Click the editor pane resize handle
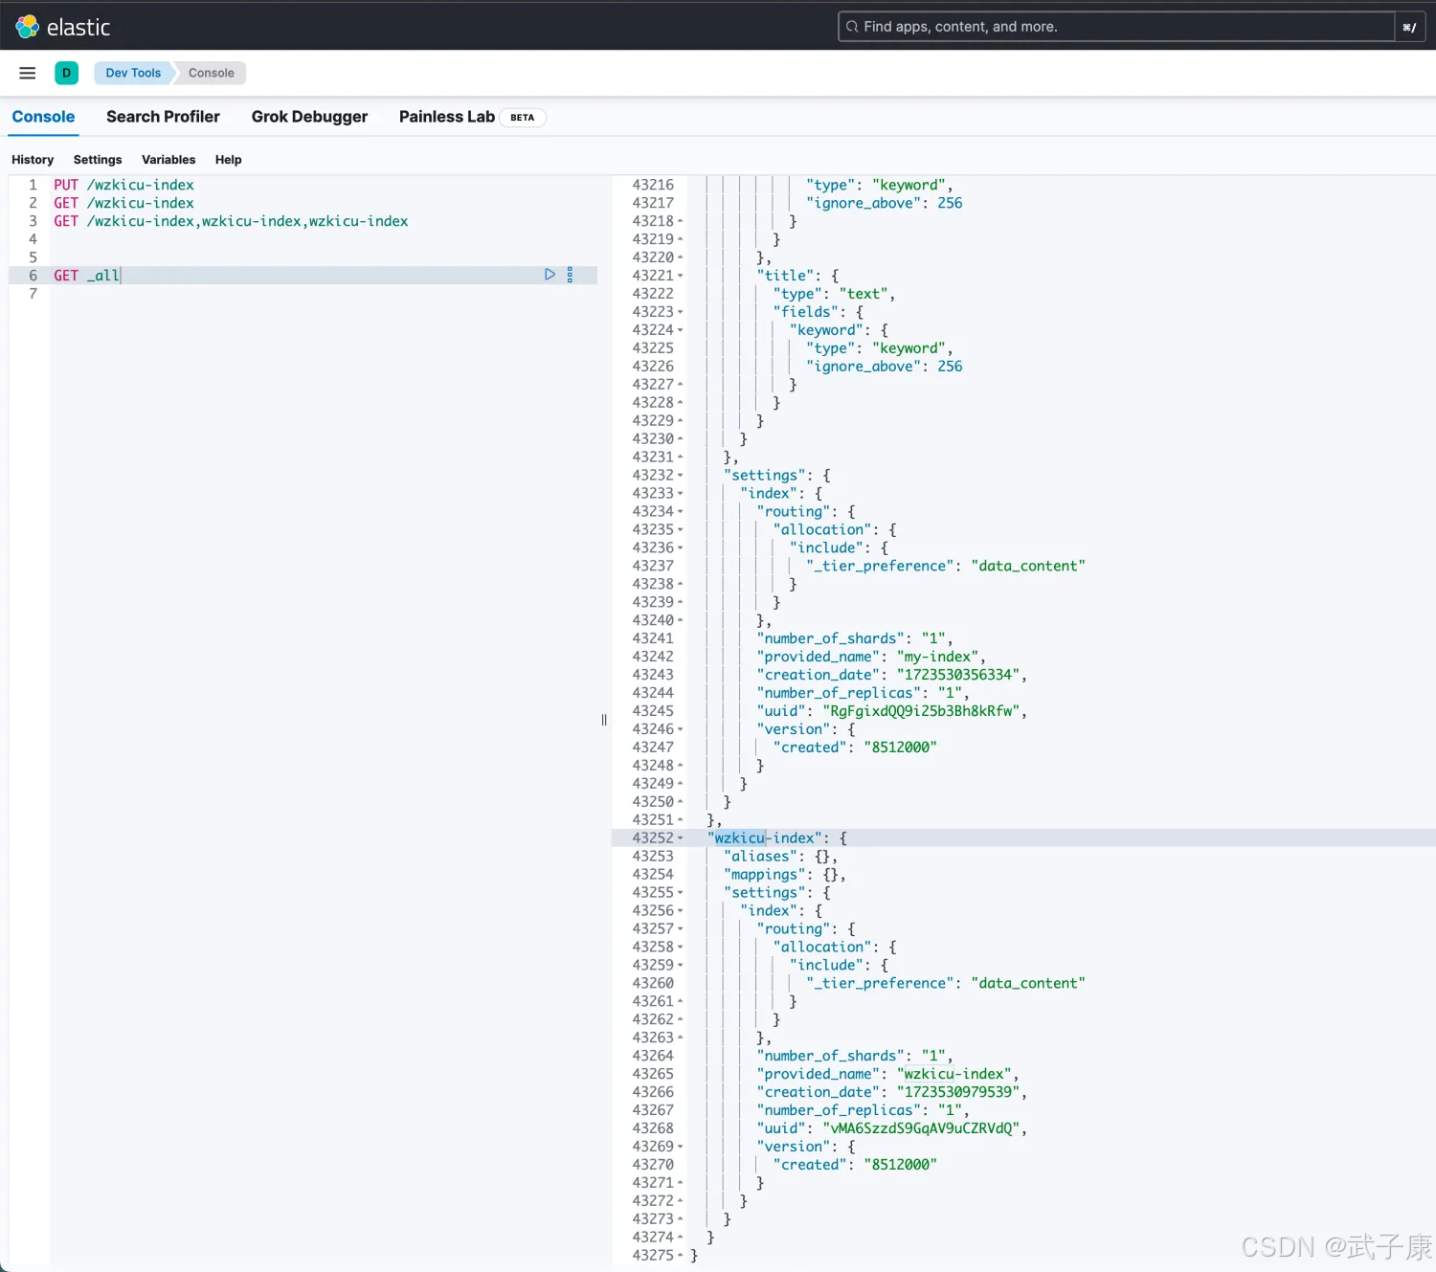 point(604,720)
